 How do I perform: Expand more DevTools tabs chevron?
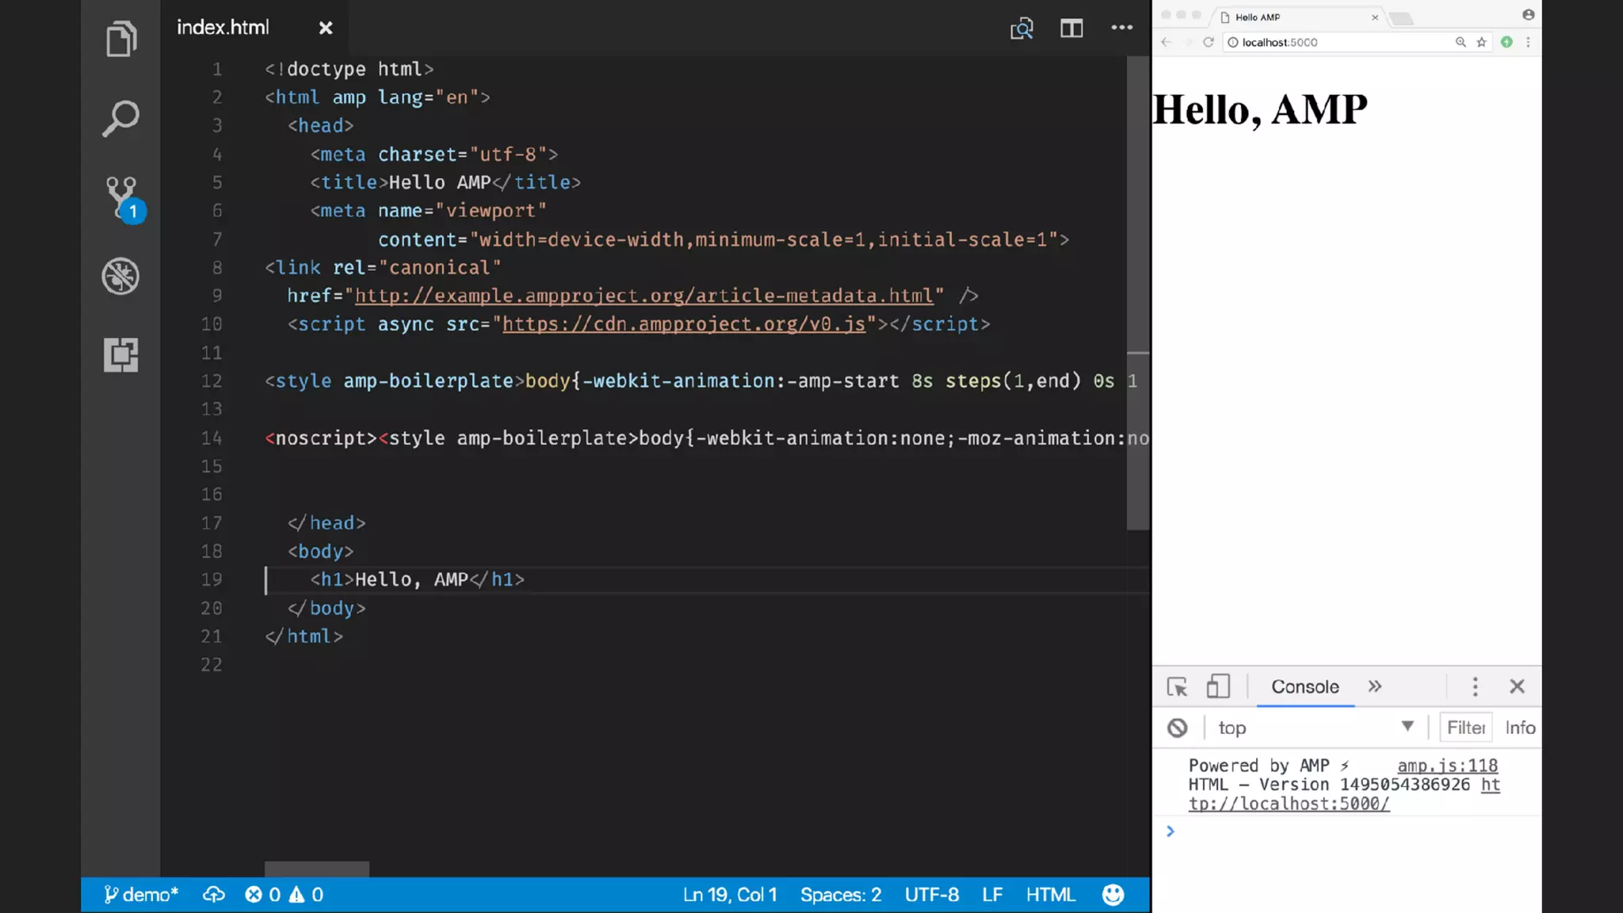1375,686
